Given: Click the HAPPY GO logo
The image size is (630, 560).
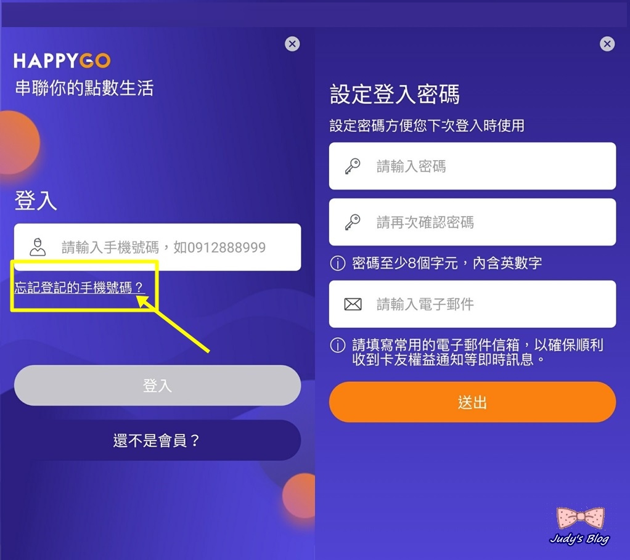Looking at the screenshot, I should point(62,60).
